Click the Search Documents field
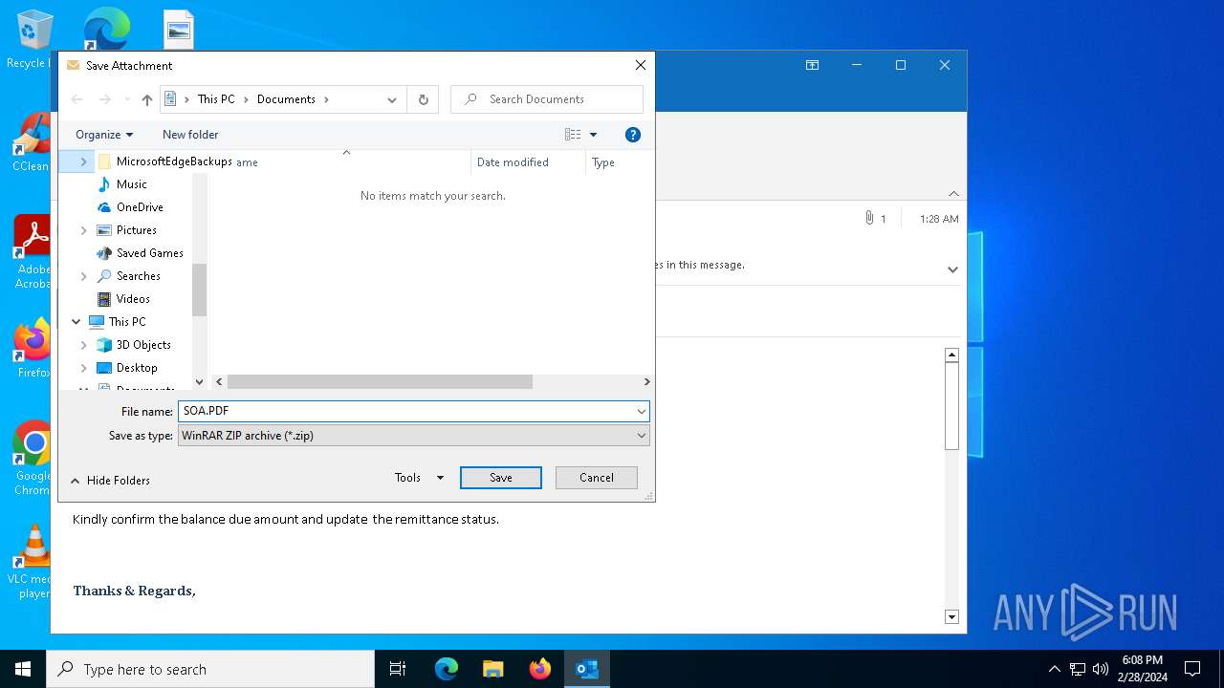 pyautogui.click(x=547, y=99)
